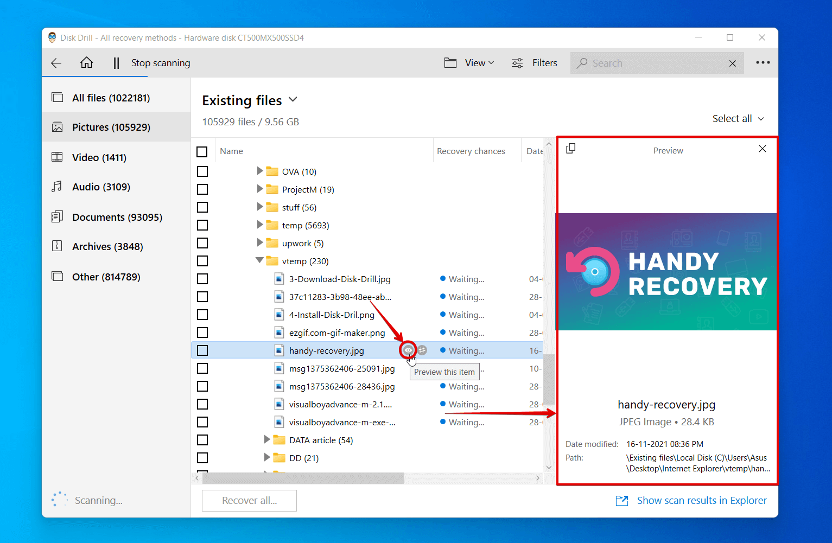Check the box for msg1375362406-28436.jpg
832x543 pixels.
point(202,386)
